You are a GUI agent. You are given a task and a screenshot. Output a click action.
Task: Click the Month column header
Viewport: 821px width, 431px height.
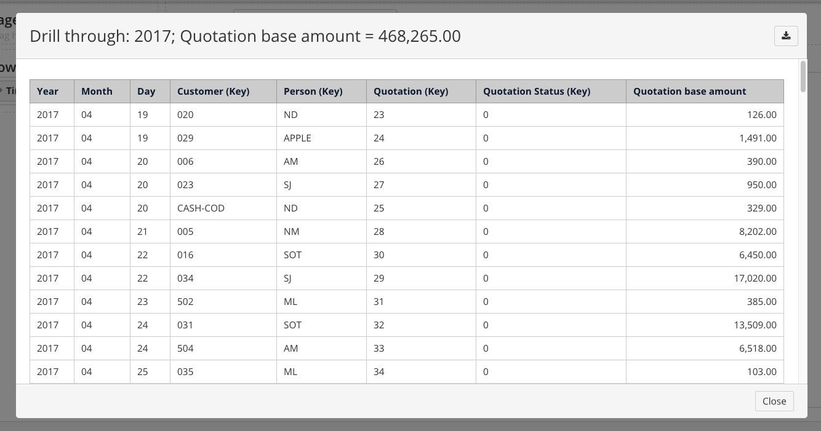(97, 91)
